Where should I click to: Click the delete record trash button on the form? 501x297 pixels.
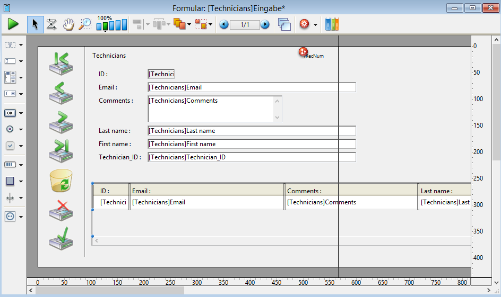pyautogui.click(x=61, y=180)
